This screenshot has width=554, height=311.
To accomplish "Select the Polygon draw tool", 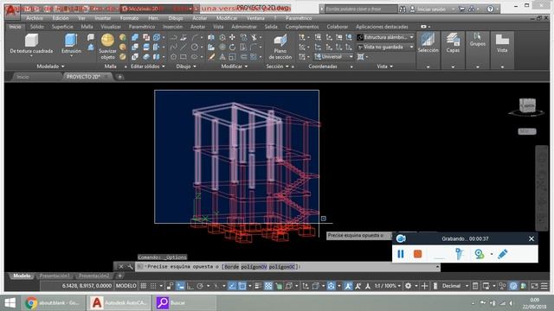I will point(173,56).
